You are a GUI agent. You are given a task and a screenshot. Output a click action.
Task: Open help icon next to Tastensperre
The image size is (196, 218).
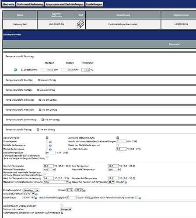click(x=50, y=142)
